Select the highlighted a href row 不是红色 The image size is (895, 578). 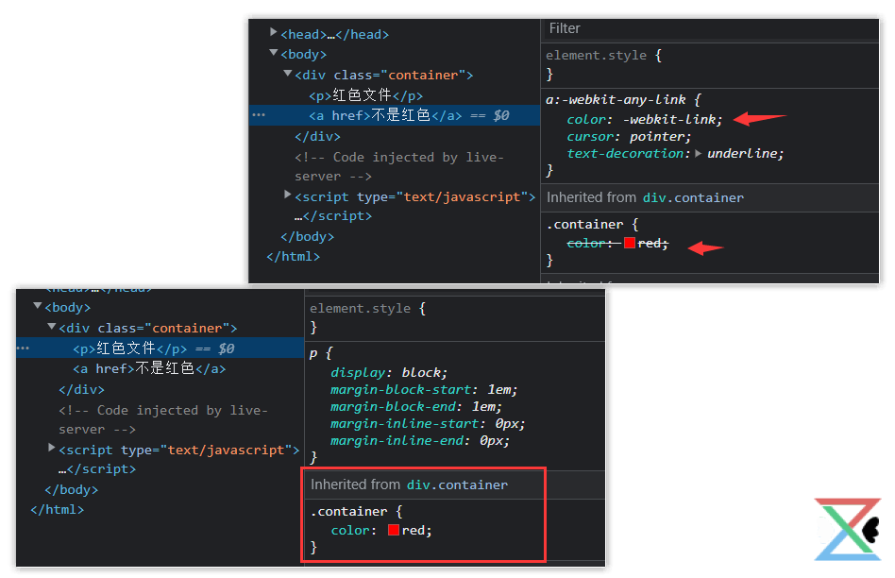395,115
